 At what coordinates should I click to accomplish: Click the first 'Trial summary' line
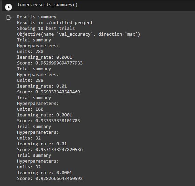pyautogui.click(x=34, y=40)
